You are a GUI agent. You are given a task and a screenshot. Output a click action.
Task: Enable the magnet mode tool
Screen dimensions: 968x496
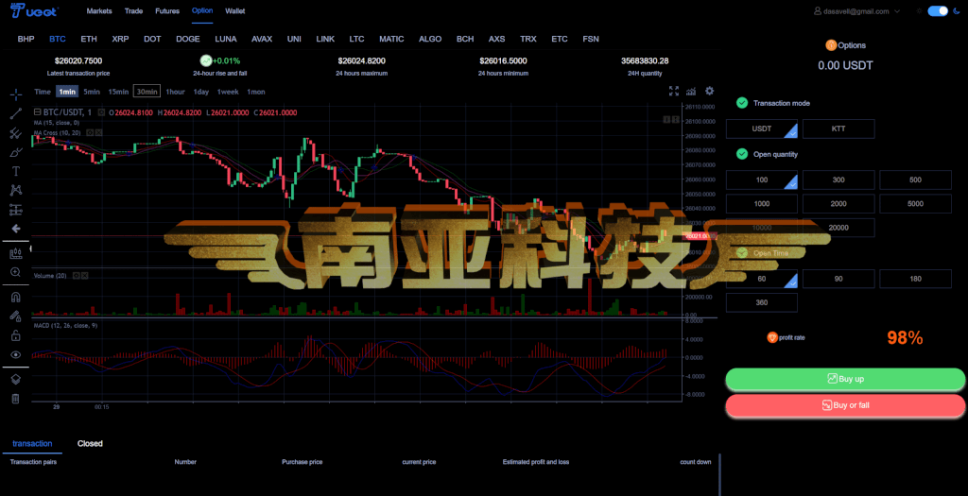[x=16, y=297]
